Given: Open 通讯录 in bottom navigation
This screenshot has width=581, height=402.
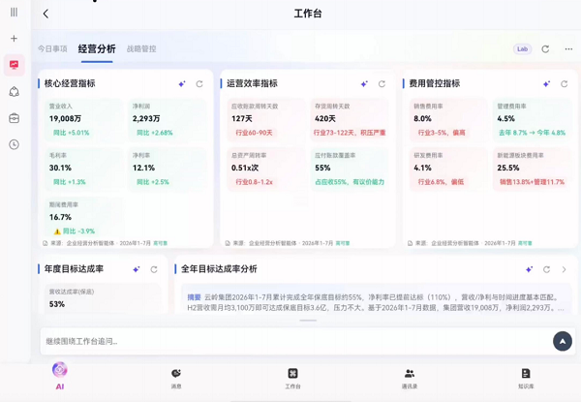Looking at the screenshot, I should 410,379.
